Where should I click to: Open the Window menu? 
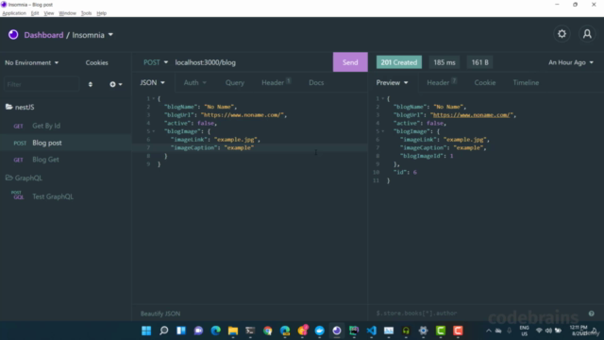67,13
